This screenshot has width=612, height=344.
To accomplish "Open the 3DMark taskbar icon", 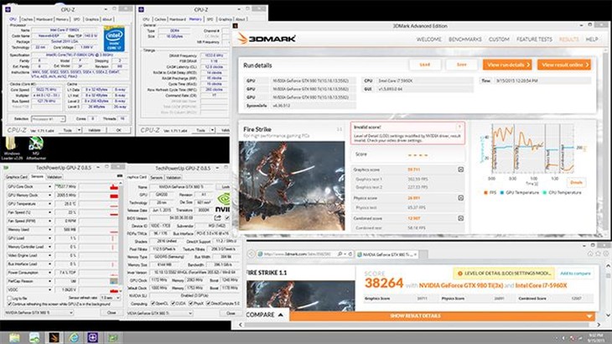I will [x=54, y=337].
